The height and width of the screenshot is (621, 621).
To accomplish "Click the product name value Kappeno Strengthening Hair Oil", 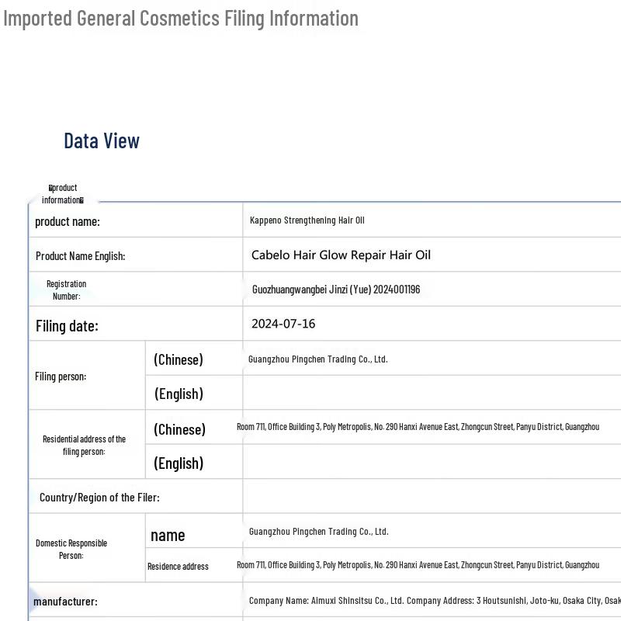I will 307,220.
